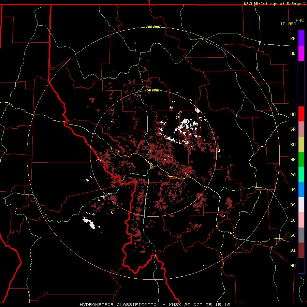Image resolution: width=307 pixels, height=307 pixels.
Task: Click the IC legend label
Action: click(x=293, y=220)
